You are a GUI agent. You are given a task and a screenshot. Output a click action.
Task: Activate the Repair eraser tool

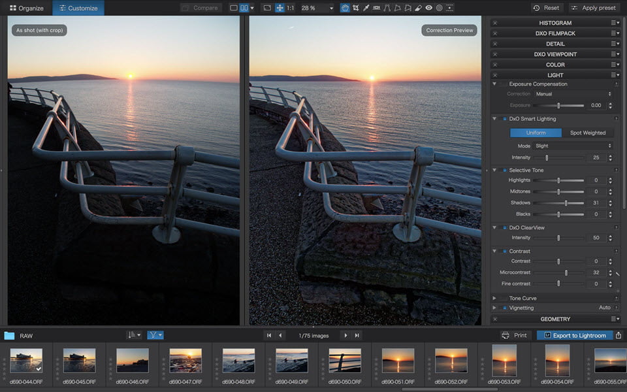coord(418,8)
